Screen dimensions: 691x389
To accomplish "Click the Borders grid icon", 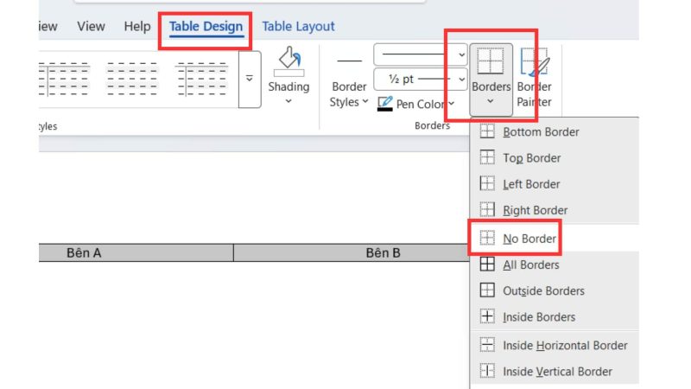I will [491, 61].
